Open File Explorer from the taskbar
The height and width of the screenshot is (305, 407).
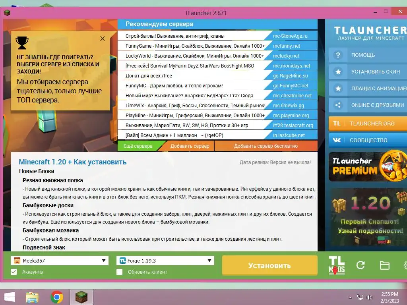[x=32, y=297]
